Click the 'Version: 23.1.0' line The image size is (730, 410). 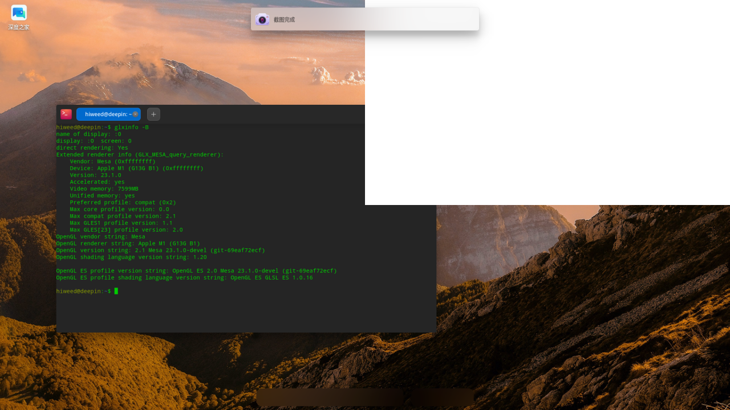pyautogui.click(x=96, y=175)
